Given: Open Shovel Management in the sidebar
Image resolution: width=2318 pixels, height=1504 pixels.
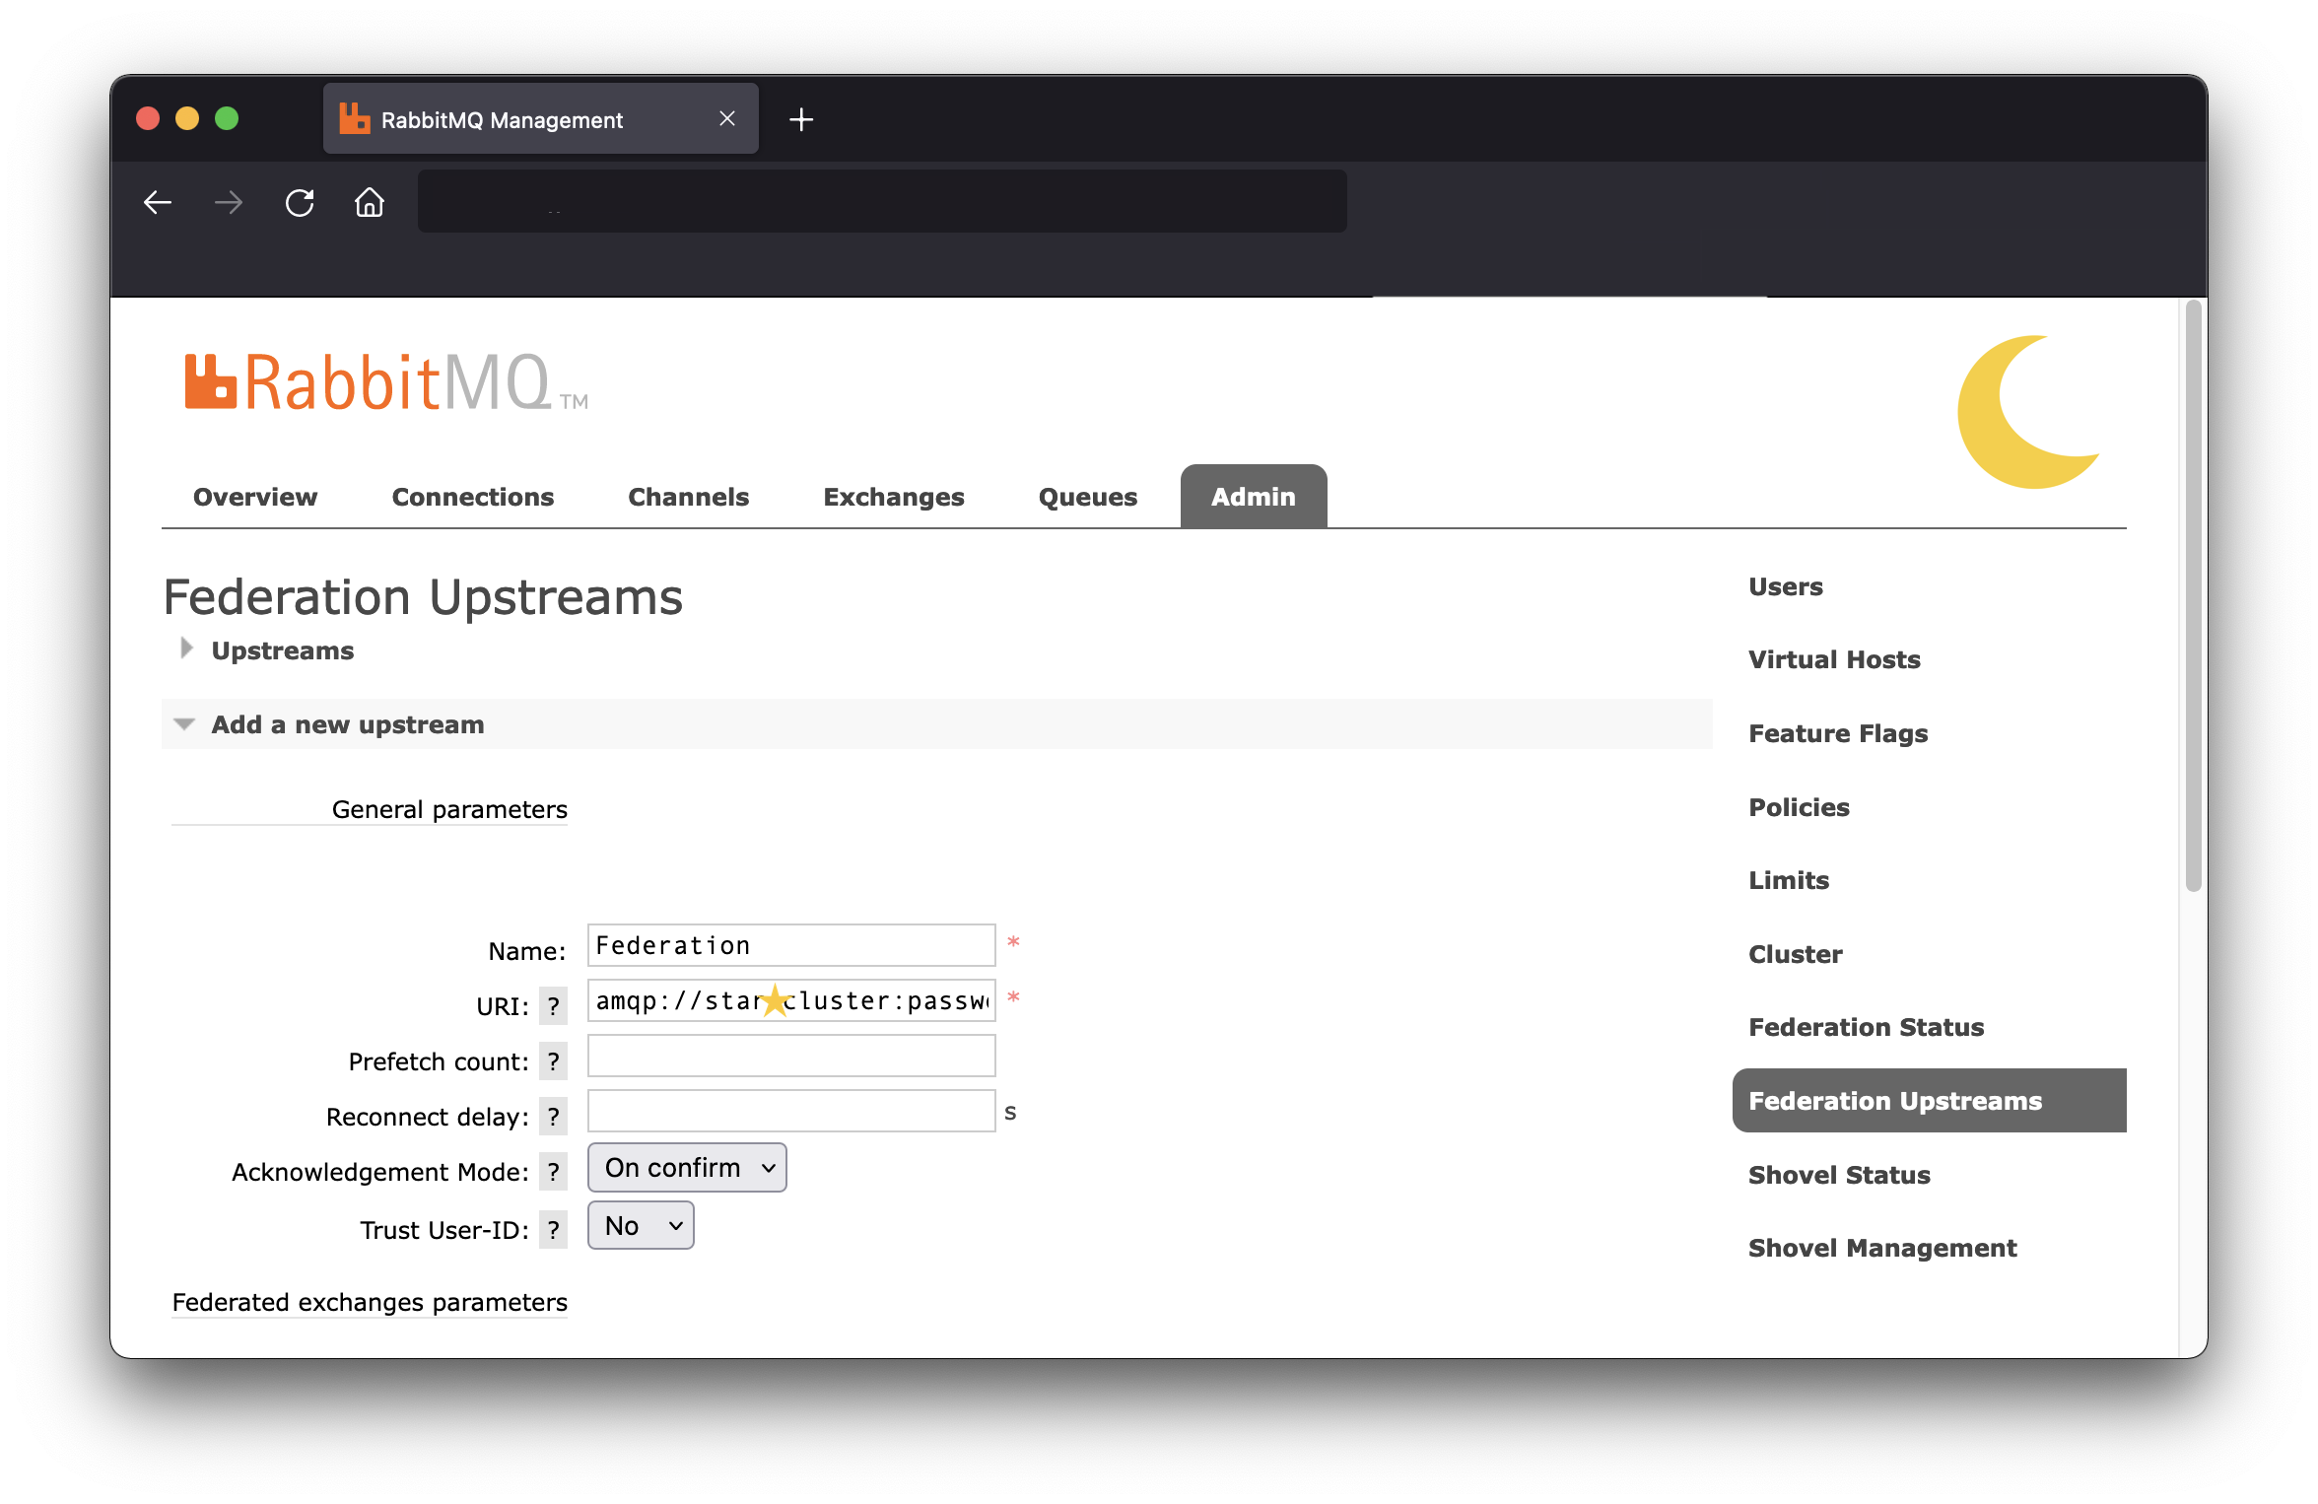Looking at the screenshot, I should pyautogui.click(x=1882, y=1248).
